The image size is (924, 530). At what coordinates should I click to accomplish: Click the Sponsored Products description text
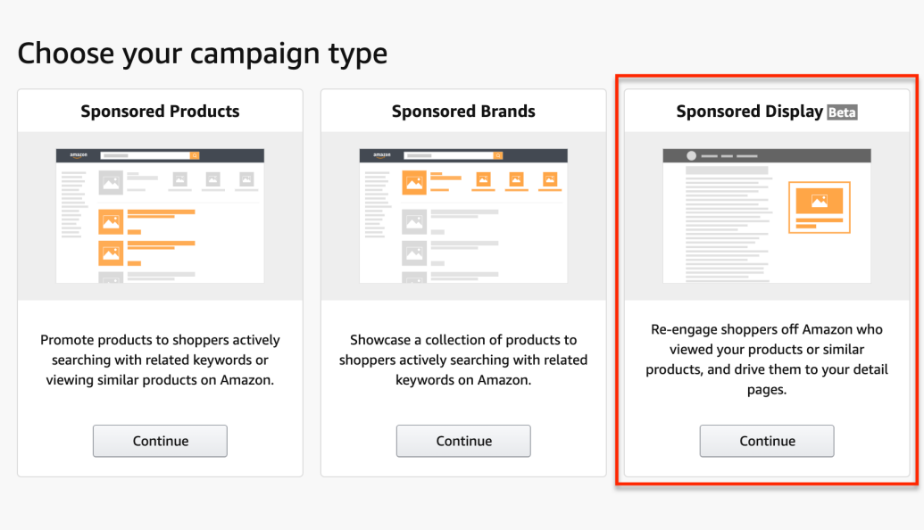pyautogui.click(x=160, y=360)
